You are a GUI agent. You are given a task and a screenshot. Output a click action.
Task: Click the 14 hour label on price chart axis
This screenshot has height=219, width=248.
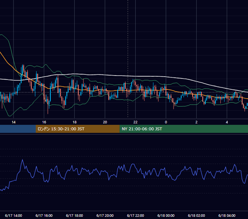point(13,122)
